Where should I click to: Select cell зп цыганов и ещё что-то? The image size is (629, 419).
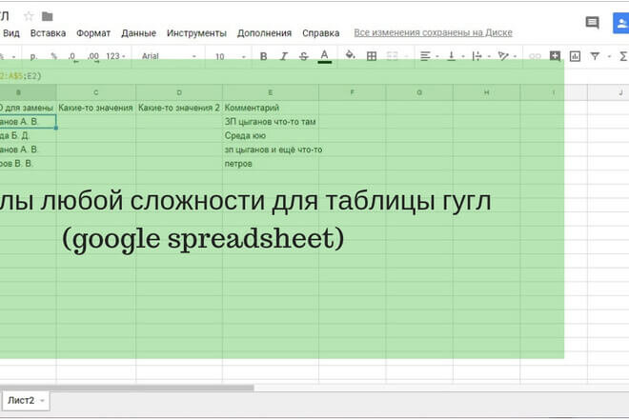tap(271, 150)
